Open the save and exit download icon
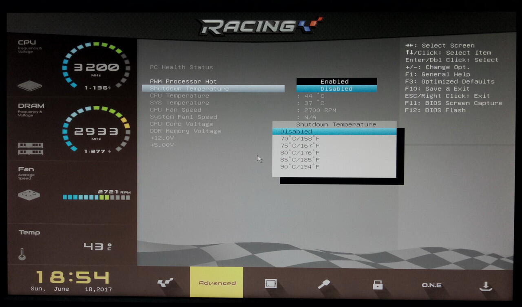This screenshot has height=307, width=522. (x=485, y=286)
